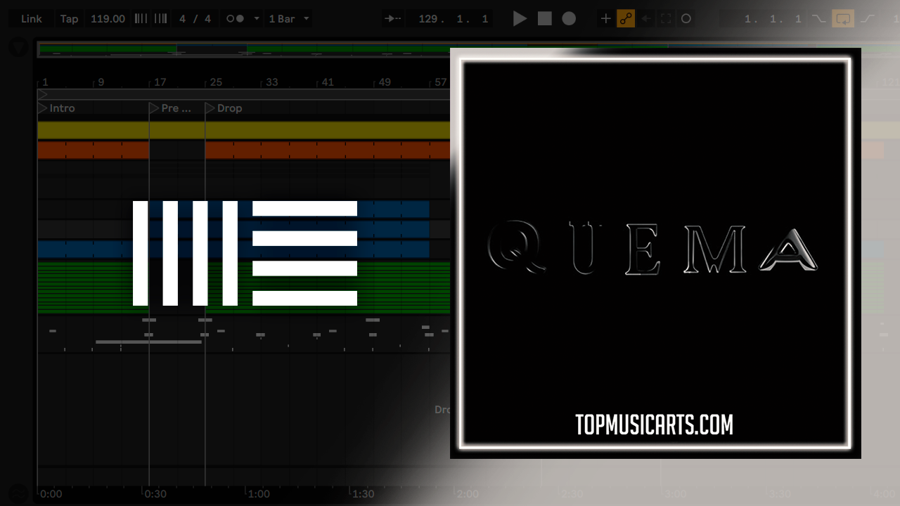Click the Session Record circle icon

[x=686, y=19]
